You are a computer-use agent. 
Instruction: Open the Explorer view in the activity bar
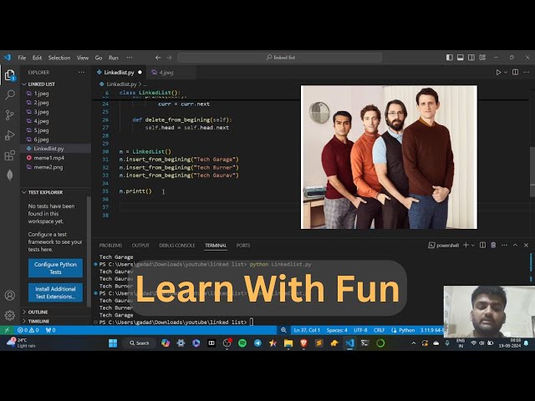tap(10, 75)
